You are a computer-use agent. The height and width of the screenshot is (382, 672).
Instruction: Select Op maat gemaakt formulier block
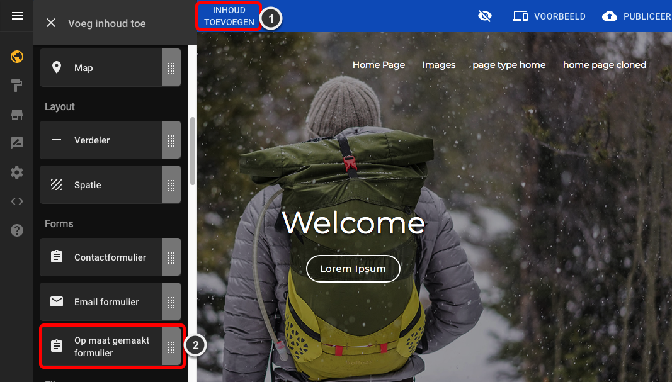(110, 347)
